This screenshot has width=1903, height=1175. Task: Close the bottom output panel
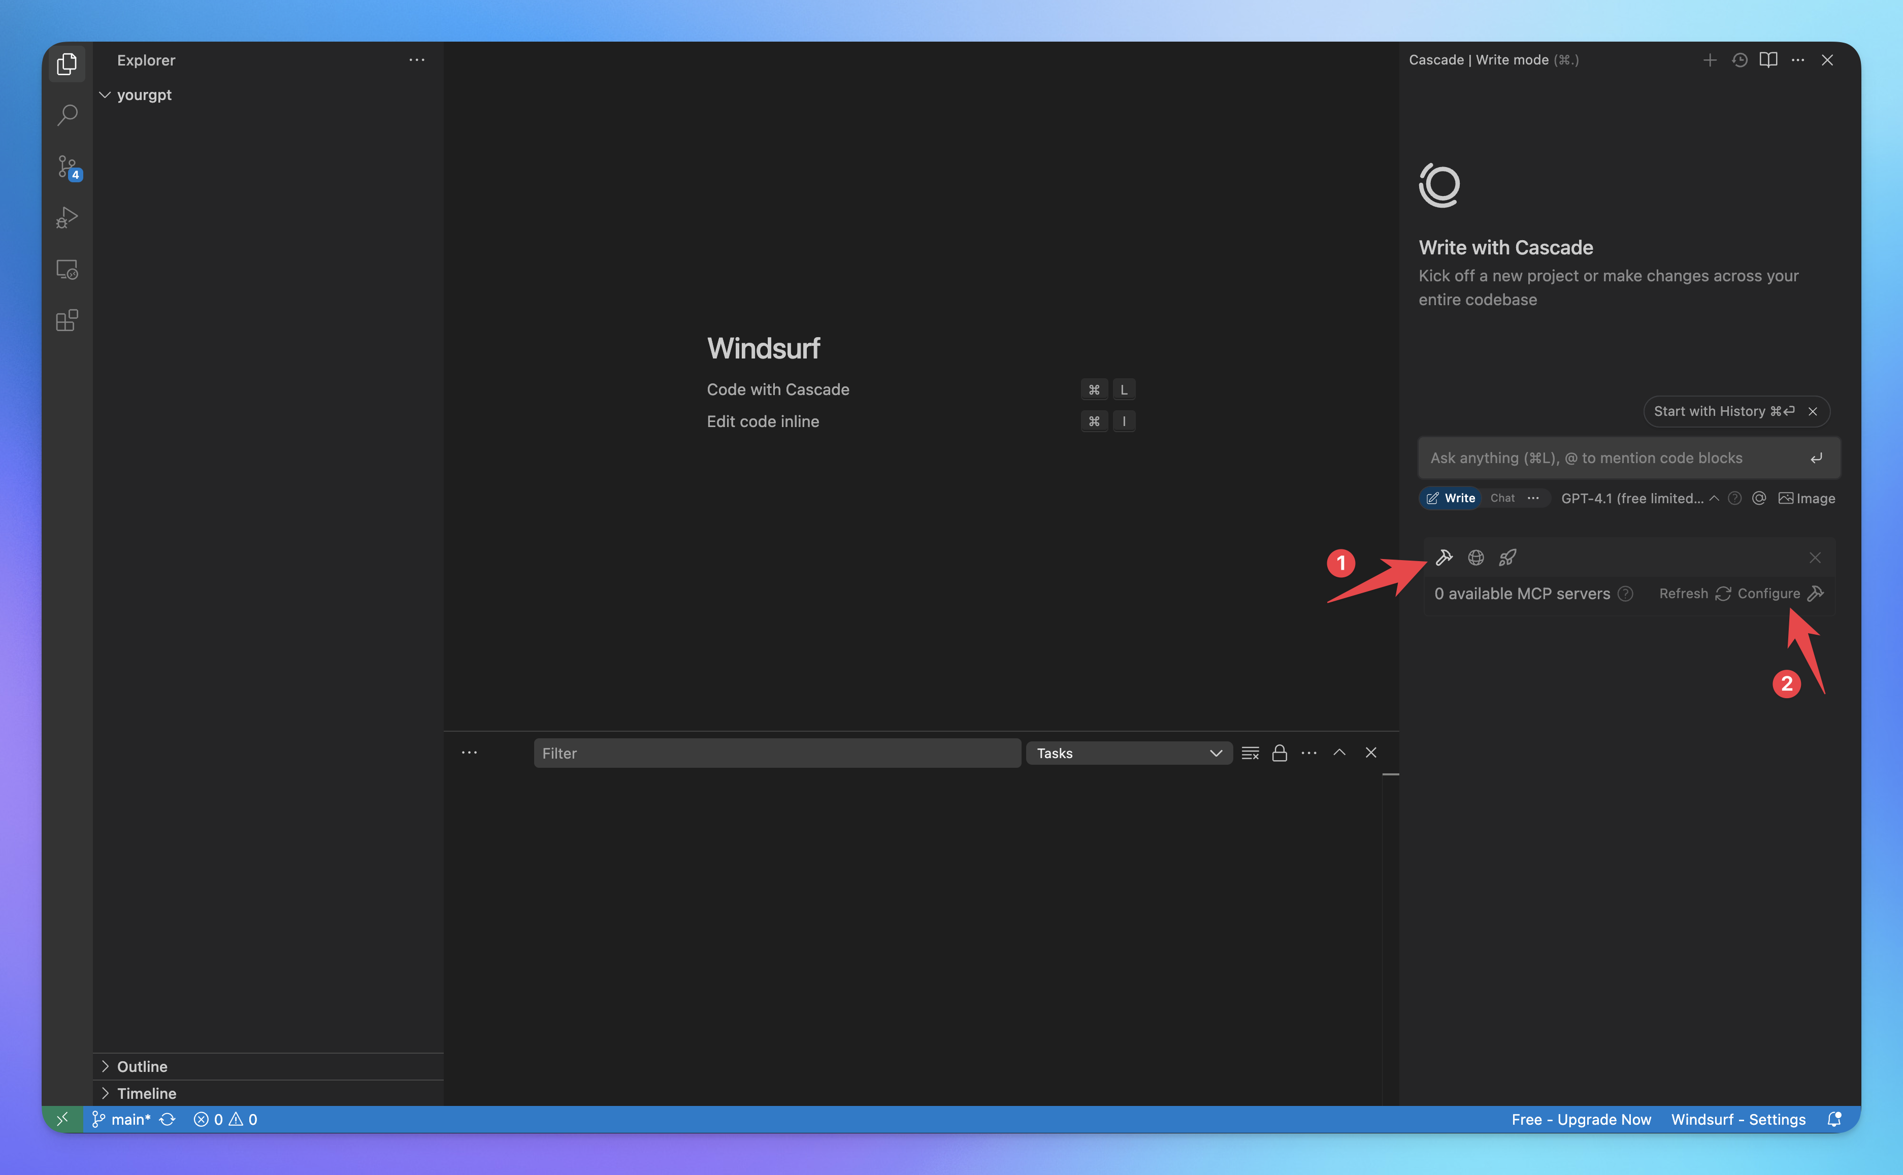tap(1371, 753)
